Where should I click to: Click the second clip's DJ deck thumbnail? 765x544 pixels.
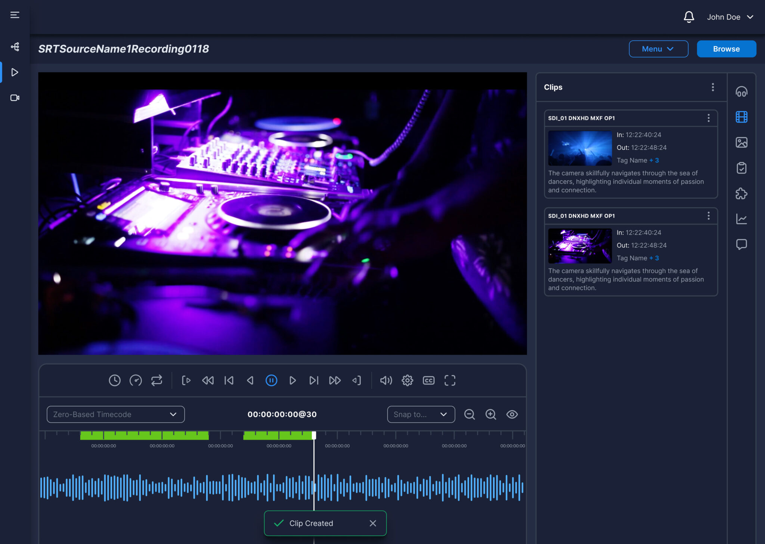click(579, 246)
